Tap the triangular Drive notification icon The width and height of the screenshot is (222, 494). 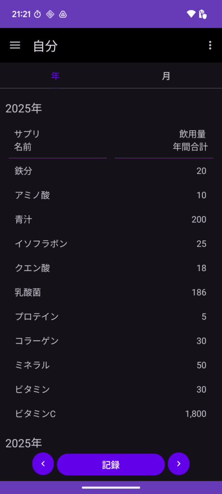(x=63, y=14)
